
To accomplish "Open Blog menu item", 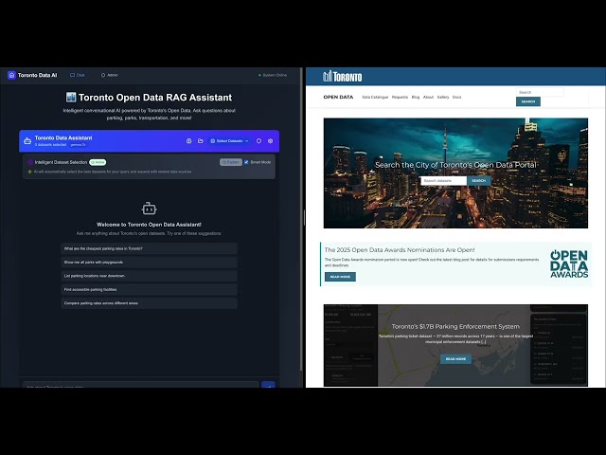I will [416, 97].
